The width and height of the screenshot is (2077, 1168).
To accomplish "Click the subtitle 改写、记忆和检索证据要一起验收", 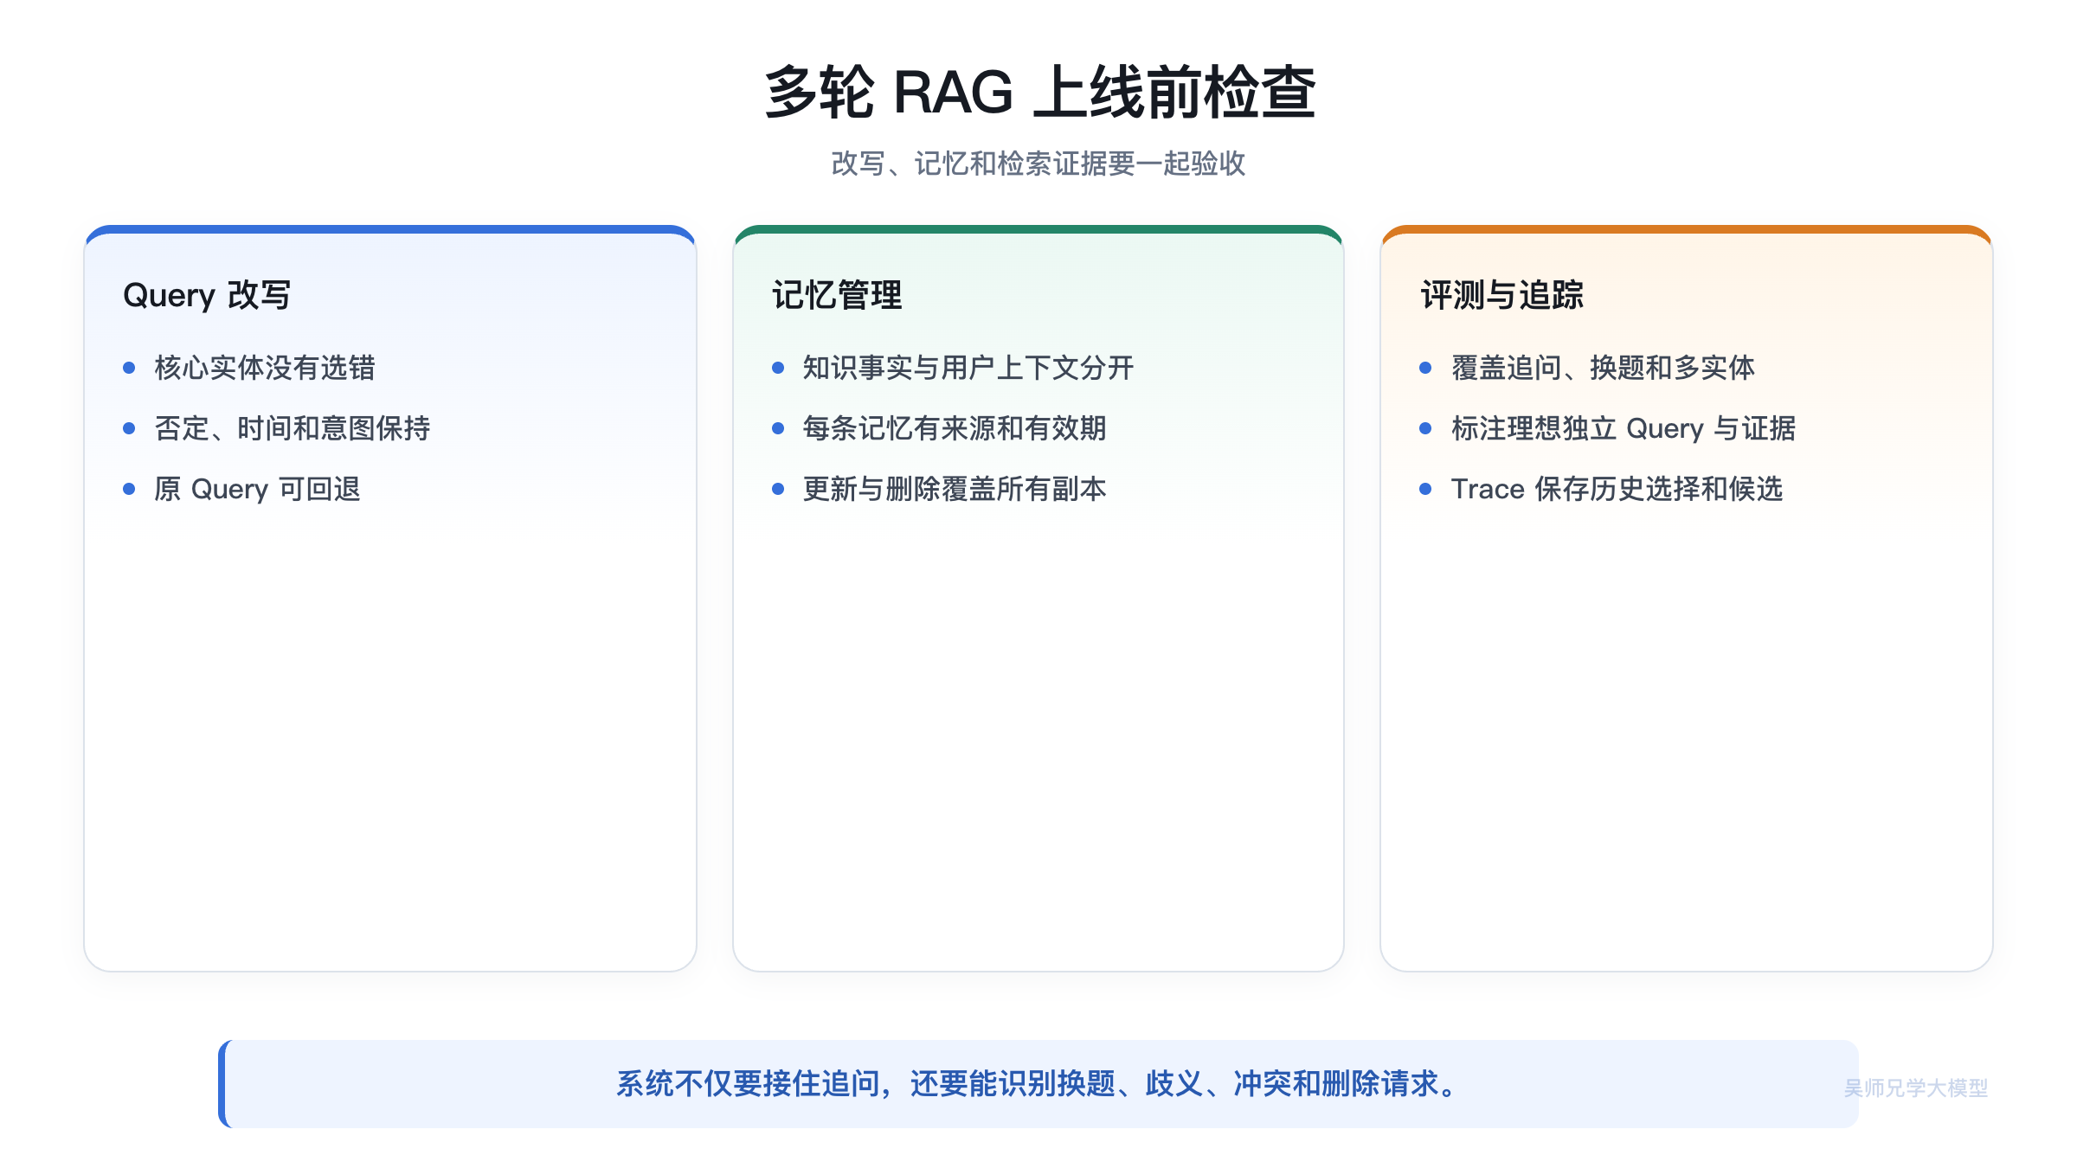I will [x=1038, y=164].
